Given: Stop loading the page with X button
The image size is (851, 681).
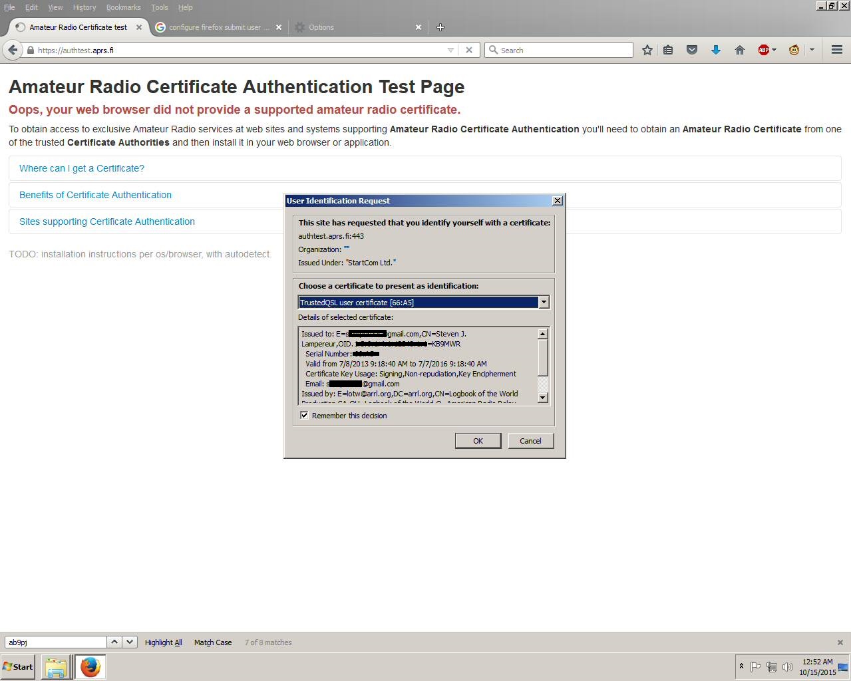Looking at the screenshot, I should pyautogui.click(x=469, y=50).
